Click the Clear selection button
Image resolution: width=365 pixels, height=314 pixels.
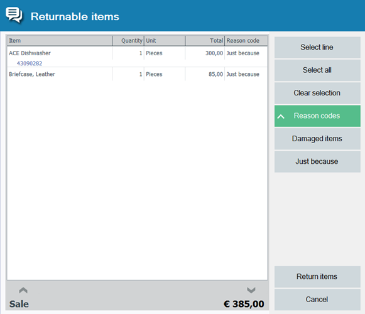(317, 93)
